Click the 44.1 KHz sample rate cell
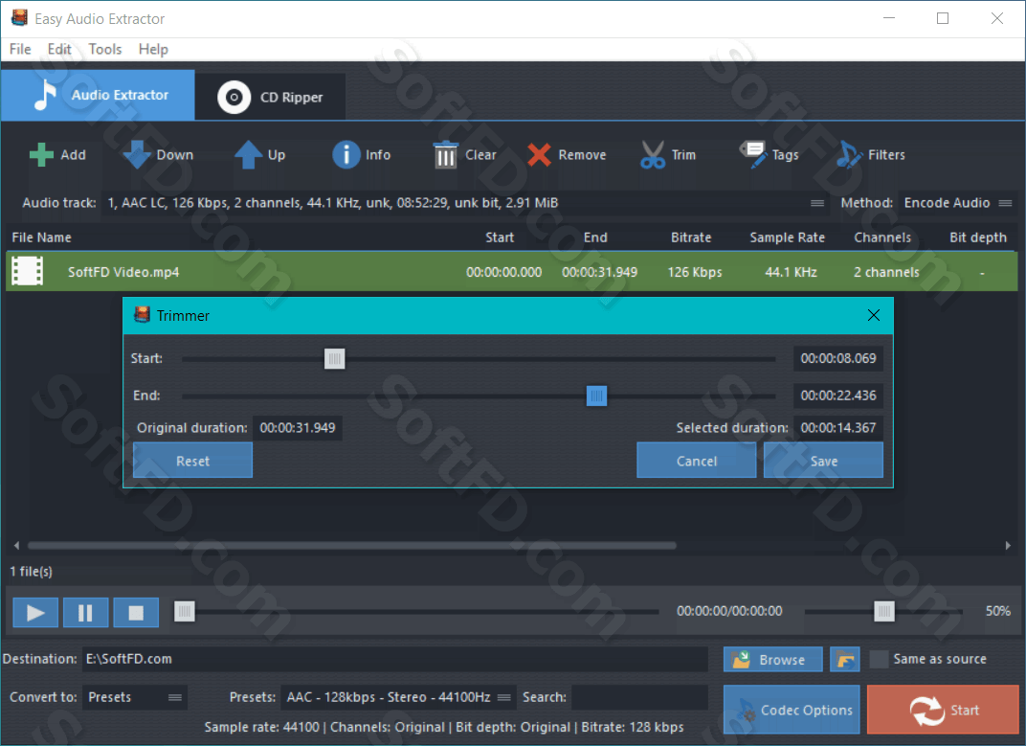Viewport: 1026px width, 746px height. [x=791, y=272]
